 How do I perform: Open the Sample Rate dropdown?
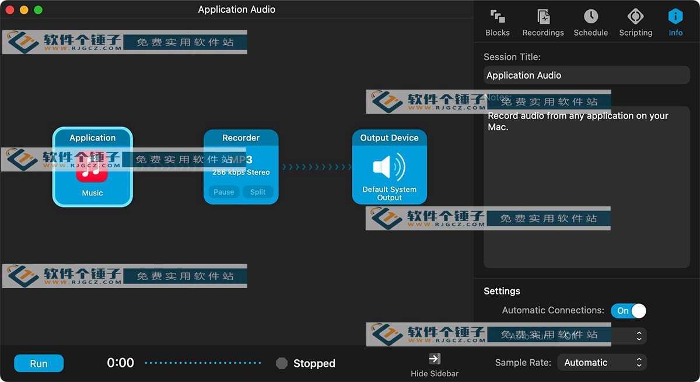point(601,362)
